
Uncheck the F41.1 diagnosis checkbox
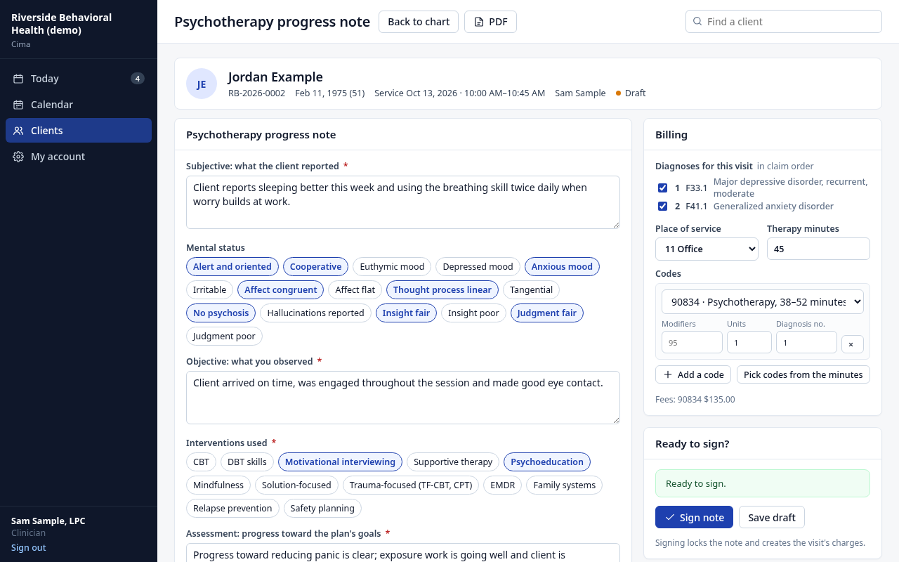coord(662,207)
